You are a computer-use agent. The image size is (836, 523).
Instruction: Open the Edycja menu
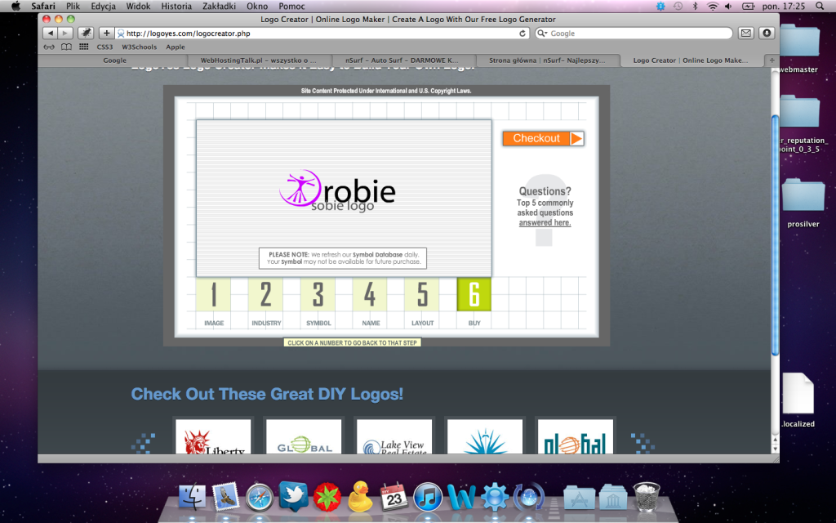click(x=103, y=6)
